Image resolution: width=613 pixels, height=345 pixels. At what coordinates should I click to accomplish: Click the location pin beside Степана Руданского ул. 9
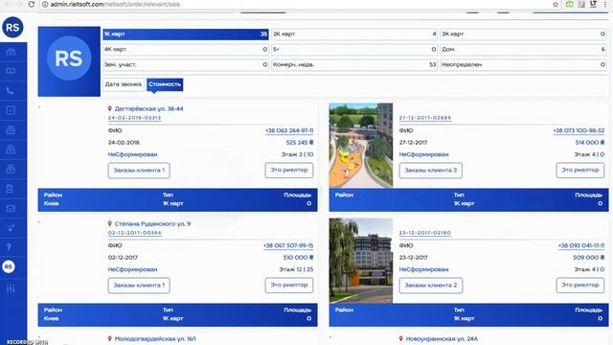tap(110, 223)
